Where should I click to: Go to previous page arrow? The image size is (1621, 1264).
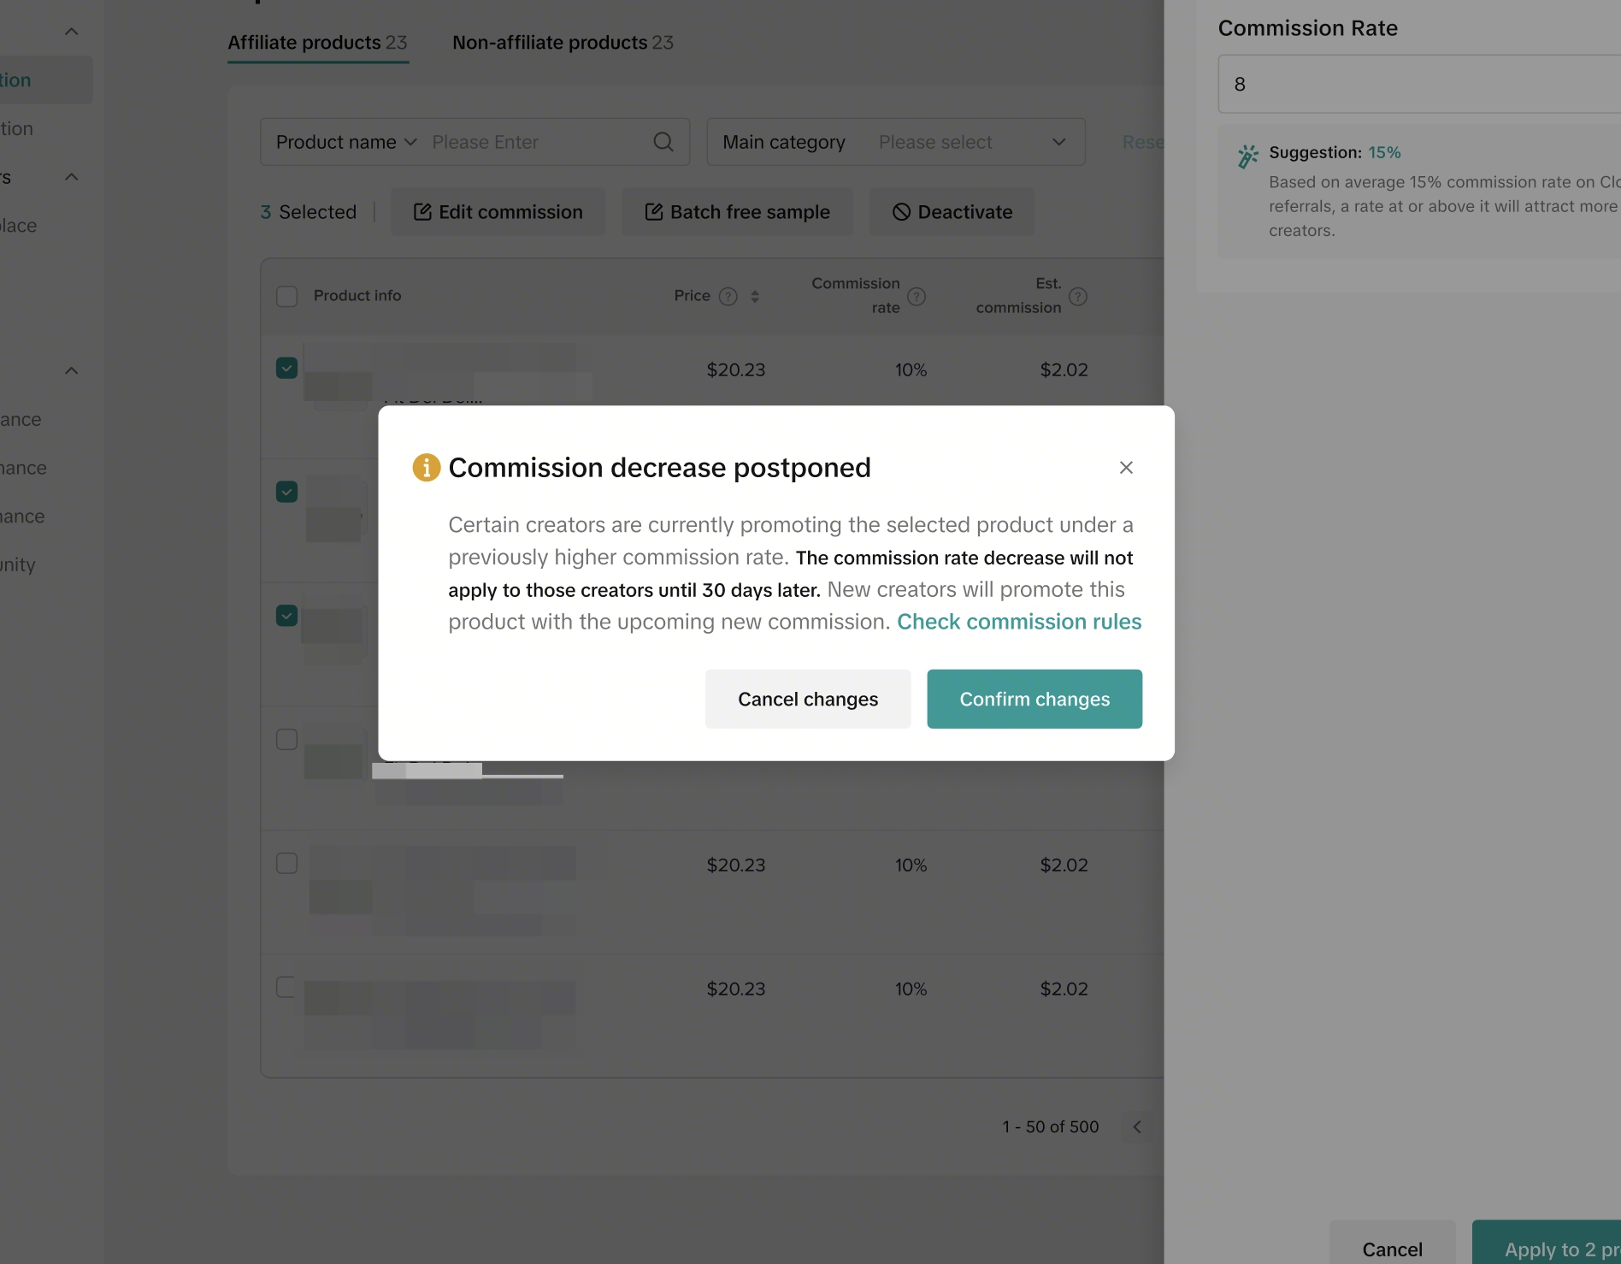pos(1137,1127)
